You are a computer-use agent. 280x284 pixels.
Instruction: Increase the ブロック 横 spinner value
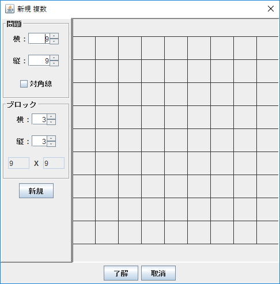[x=51, y=116]
